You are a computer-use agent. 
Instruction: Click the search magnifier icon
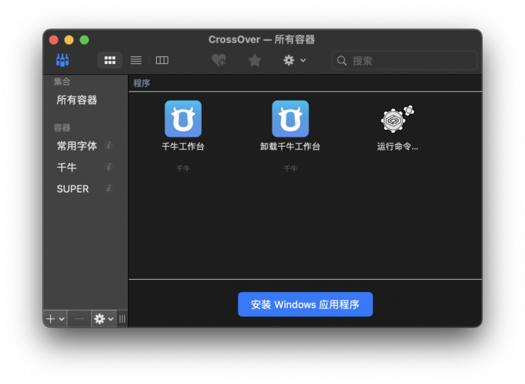pos(342,60)
